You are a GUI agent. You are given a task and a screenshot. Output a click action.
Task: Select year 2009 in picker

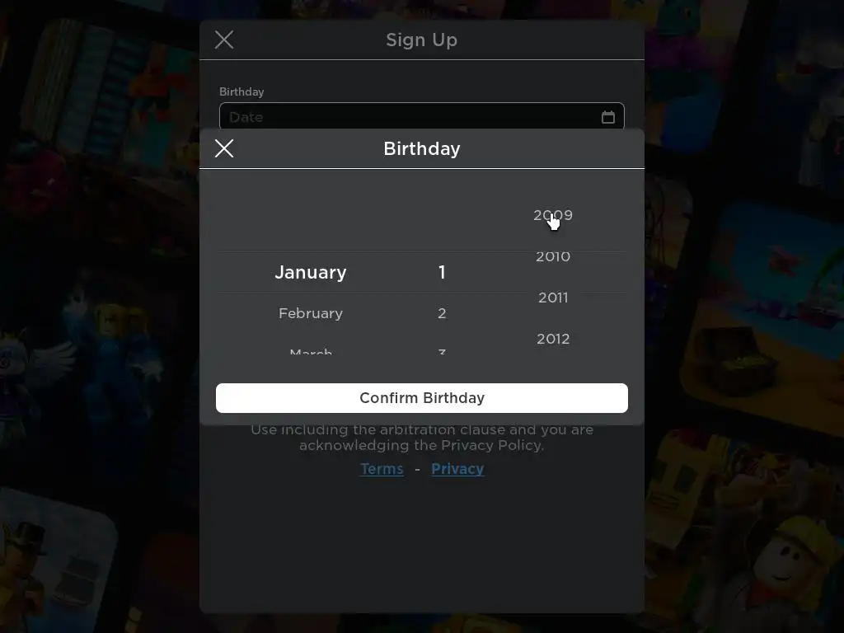click(553, 215)
